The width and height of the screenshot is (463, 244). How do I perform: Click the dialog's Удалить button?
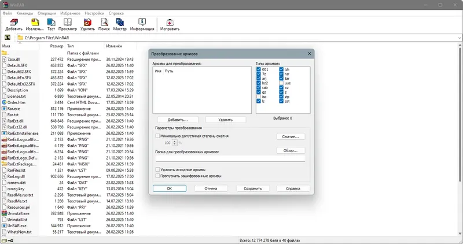pyautogui.click(x=225, y=120)
